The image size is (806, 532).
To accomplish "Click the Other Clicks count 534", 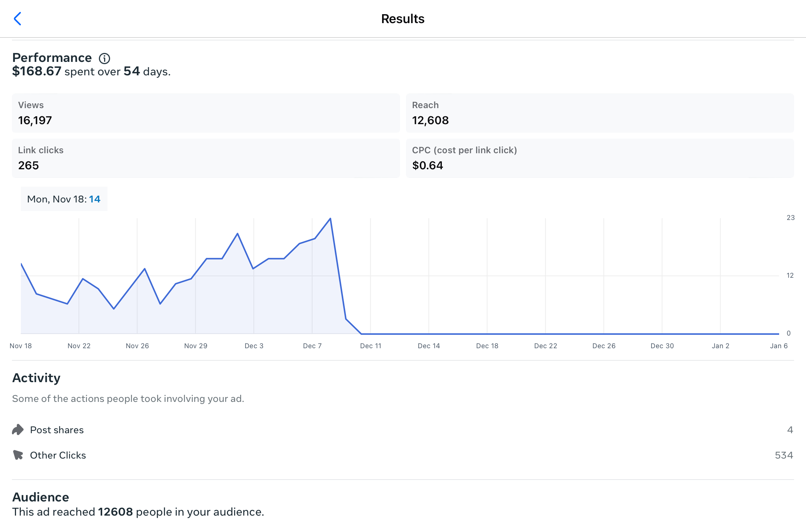I will point(784,455).
